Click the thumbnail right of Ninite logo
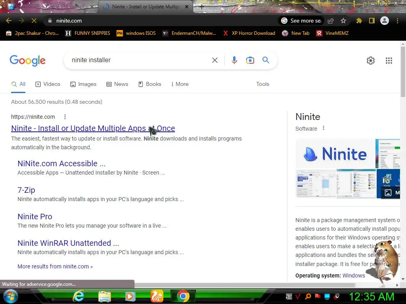Screen dimensions: 406x304 click(x=388, y=154)
